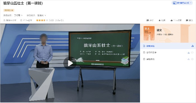196x103 pixels.
Task: Click the 3.6分 rating score text
Action: [x=51, y=20]
